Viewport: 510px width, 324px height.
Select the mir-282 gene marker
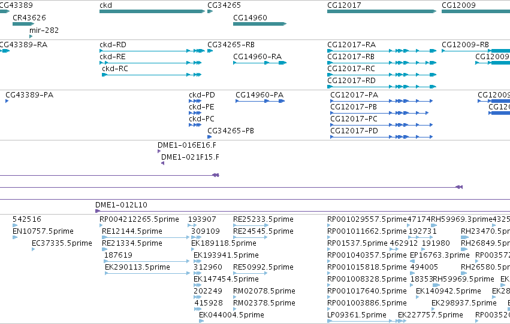pyautogui.click(x=31, y=36)
